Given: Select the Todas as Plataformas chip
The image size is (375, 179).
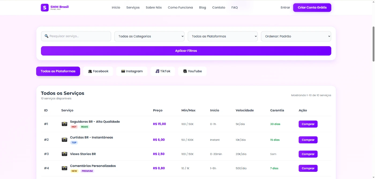Looking at the screenshot, I should pos(58,71).
